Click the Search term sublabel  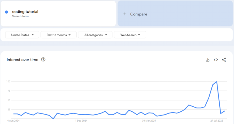[x=20, y=16]
